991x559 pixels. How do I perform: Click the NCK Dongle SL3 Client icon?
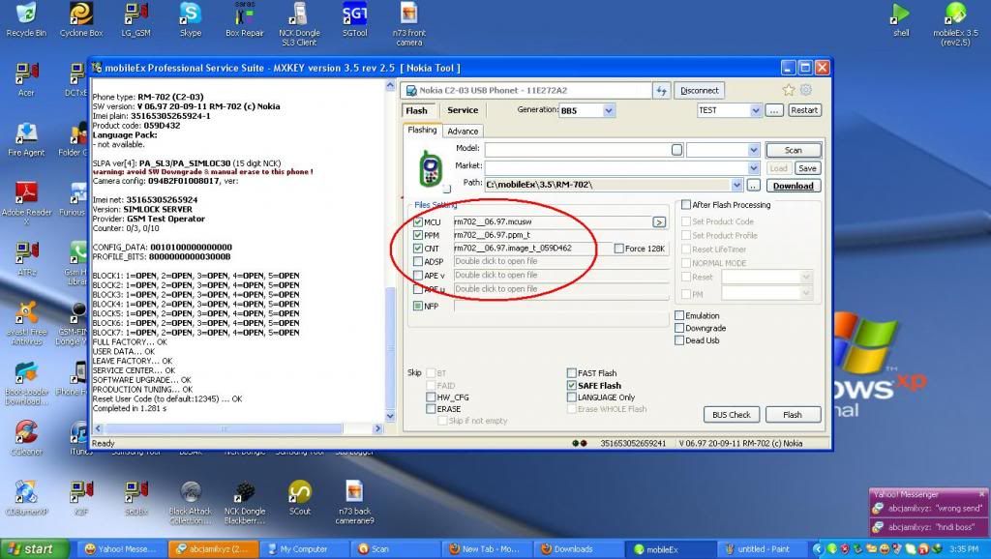tap(299, 24)
